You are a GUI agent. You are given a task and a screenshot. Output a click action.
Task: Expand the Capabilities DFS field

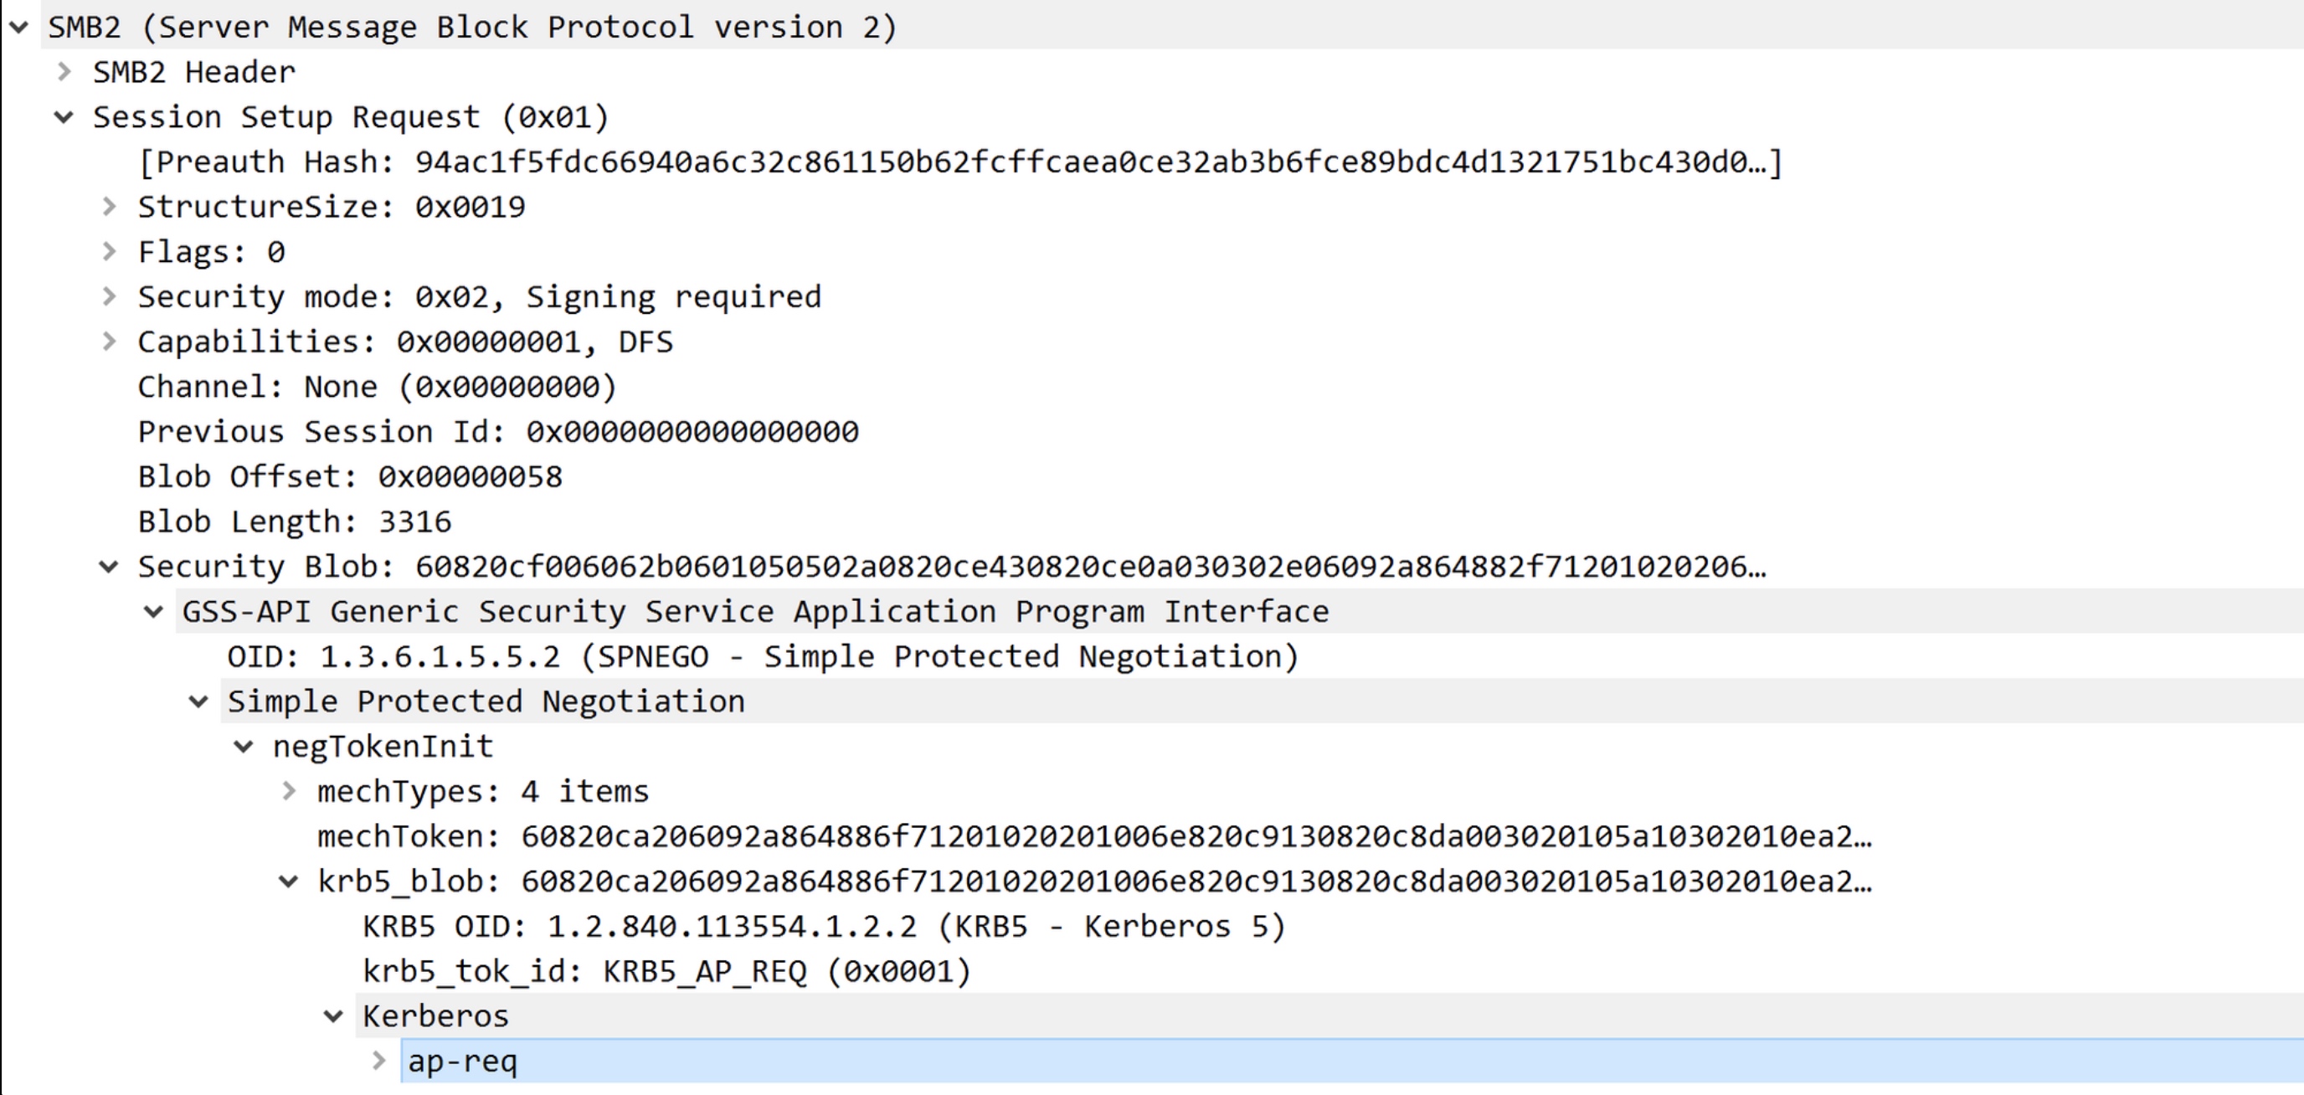pos(109,342)
